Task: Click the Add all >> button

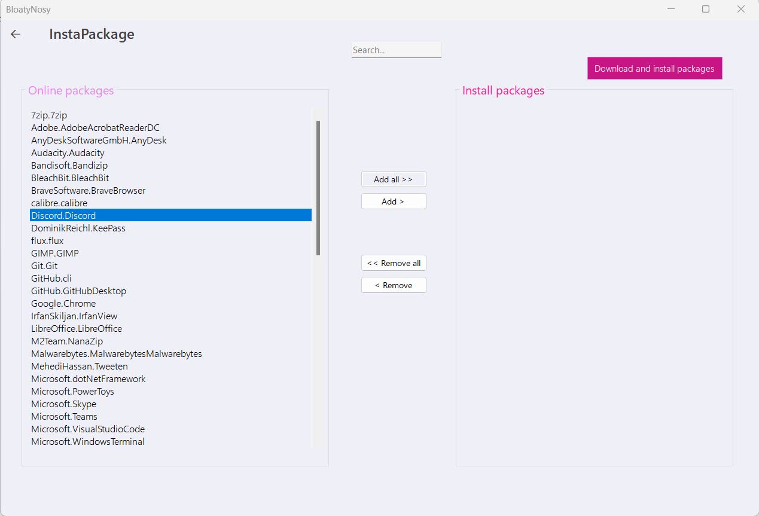Action: click(x=394, y=179)
